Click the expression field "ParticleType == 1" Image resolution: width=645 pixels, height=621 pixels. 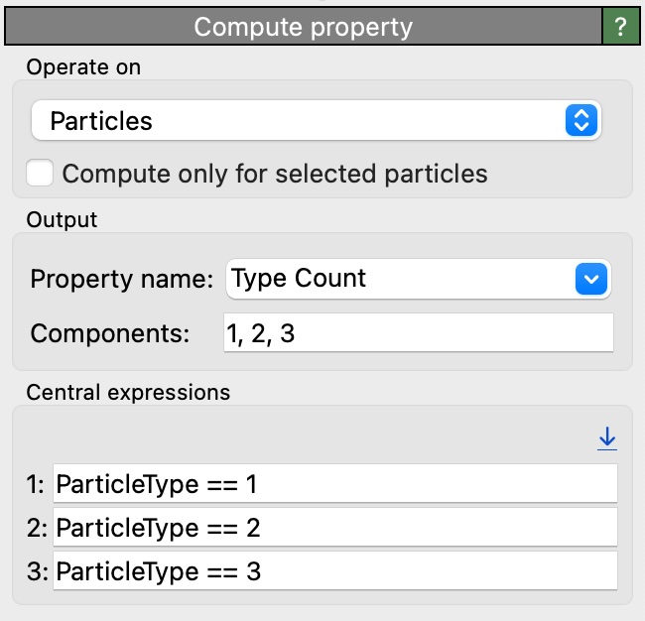[x=335, y=484]
